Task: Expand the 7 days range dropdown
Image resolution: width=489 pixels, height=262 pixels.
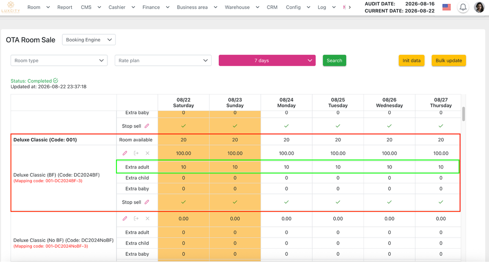Action: (x=267, y=61)
